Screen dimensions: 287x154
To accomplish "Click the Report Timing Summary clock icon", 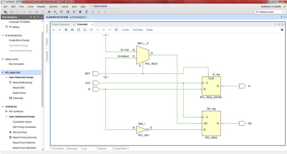I will (10, 137).
